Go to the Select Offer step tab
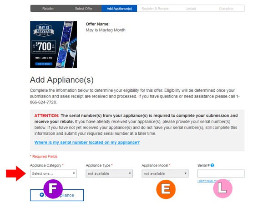The image size is (273, 217). 84,9
